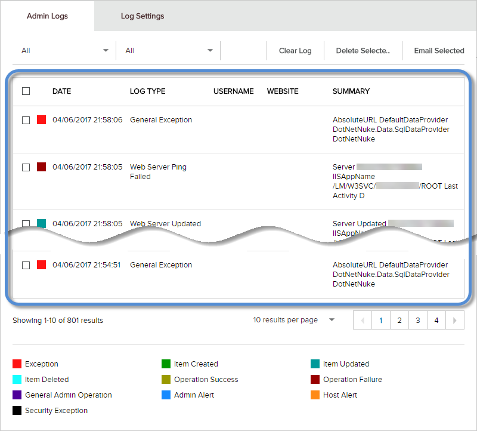Switch to the Admin Logs tab

pyautogui.click(x=47, y=16)
